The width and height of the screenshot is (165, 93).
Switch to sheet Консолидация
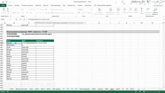pos(85,89)
